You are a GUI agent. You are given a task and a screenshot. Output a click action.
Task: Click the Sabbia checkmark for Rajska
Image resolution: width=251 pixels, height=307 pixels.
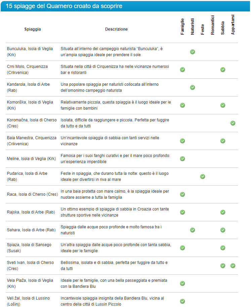223,212
